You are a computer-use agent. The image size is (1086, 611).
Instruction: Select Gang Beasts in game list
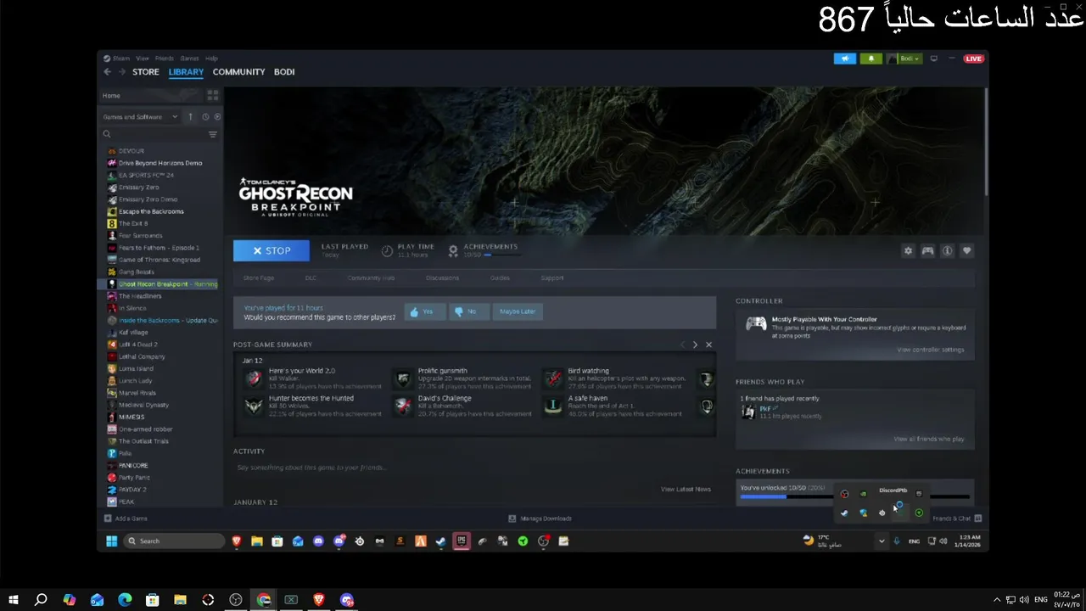pyautogui.click(x=137, y=272)
